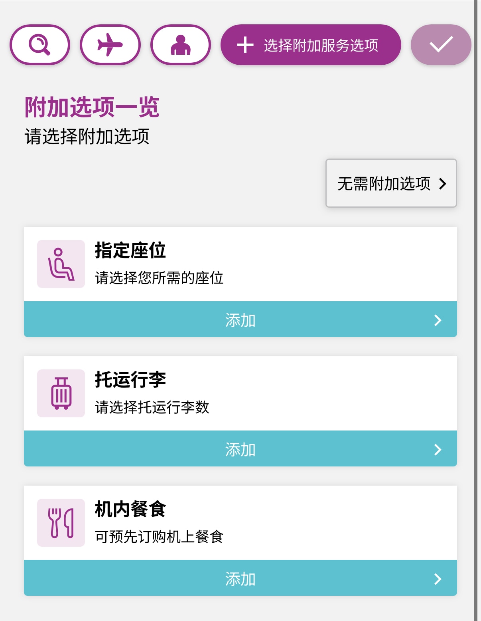Click the plus icon in 选择附加服务选项
The height and width of the screenshot is (621, 481).
click(245, 45)
